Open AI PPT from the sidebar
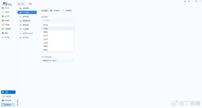Image resolution: width=202 pixels, height=108 pixels. pyautogui.click(x=3, y=16)
